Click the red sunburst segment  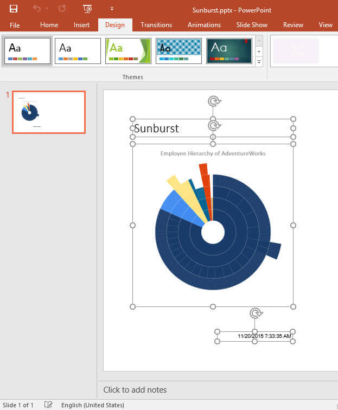click(206, 186)
